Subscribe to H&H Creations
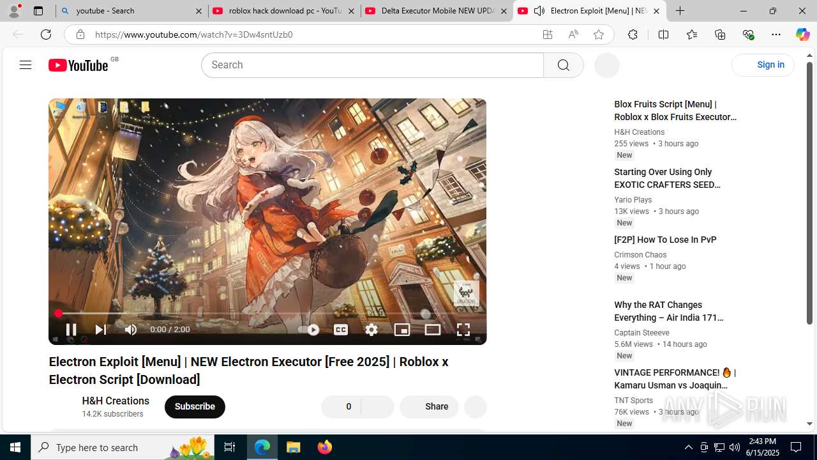This screenshot has width=817, height=460. coord(195,406)
